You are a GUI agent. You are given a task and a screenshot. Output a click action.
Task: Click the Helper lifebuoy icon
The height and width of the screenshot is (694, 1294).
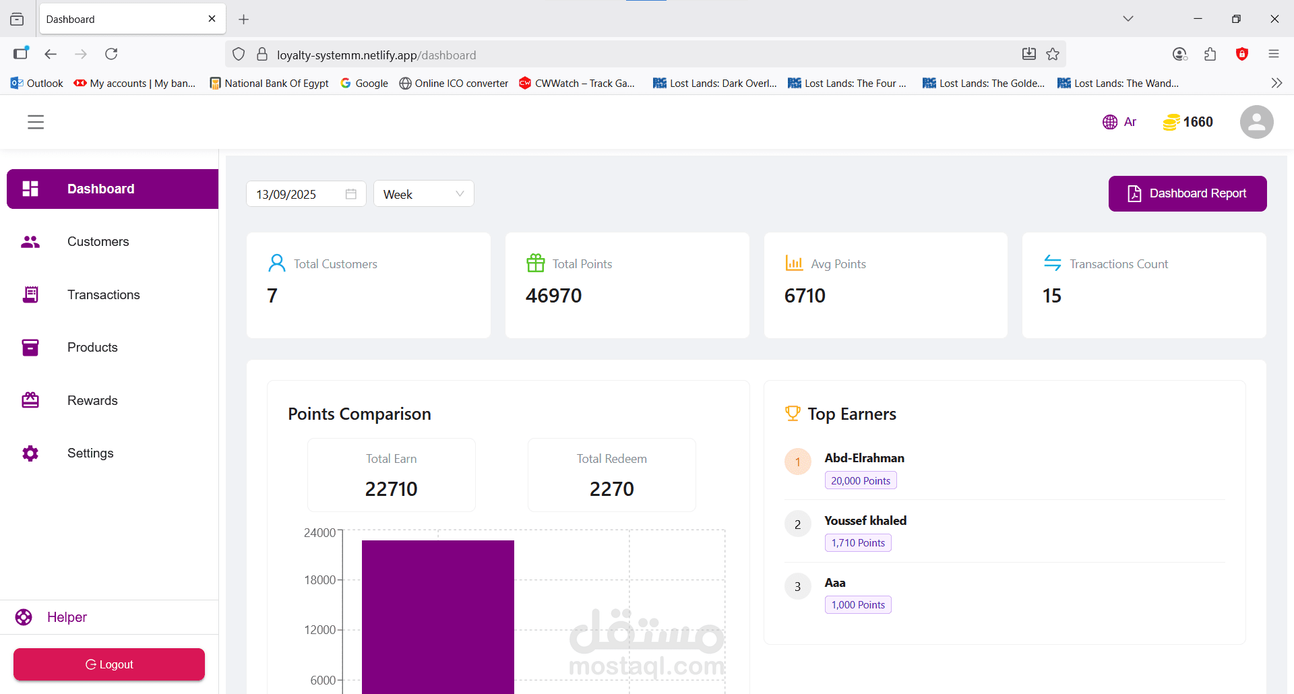coord(24,617)
